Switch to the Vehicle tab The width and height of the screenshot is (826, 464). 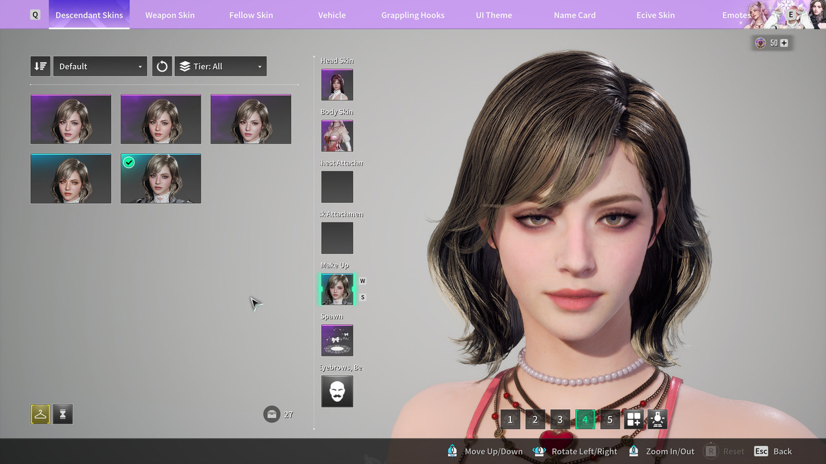(332, 15)
